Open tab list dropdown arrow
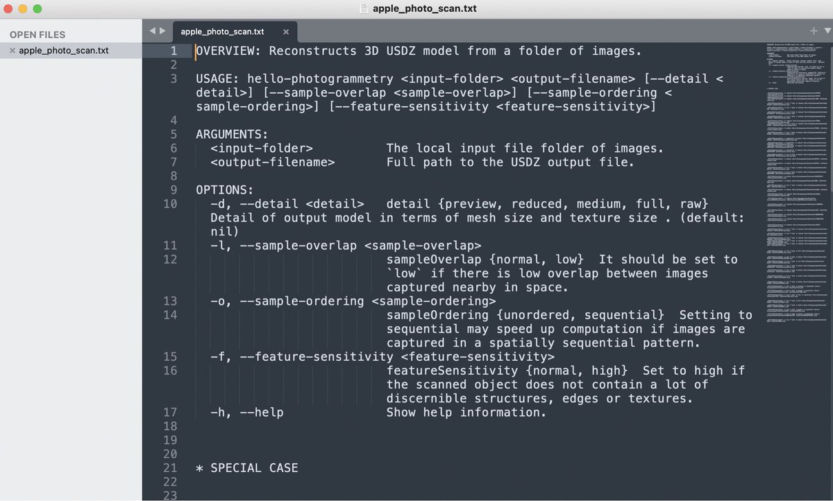The height and width of the screenshot is (501, 833). tap(826, 31)
